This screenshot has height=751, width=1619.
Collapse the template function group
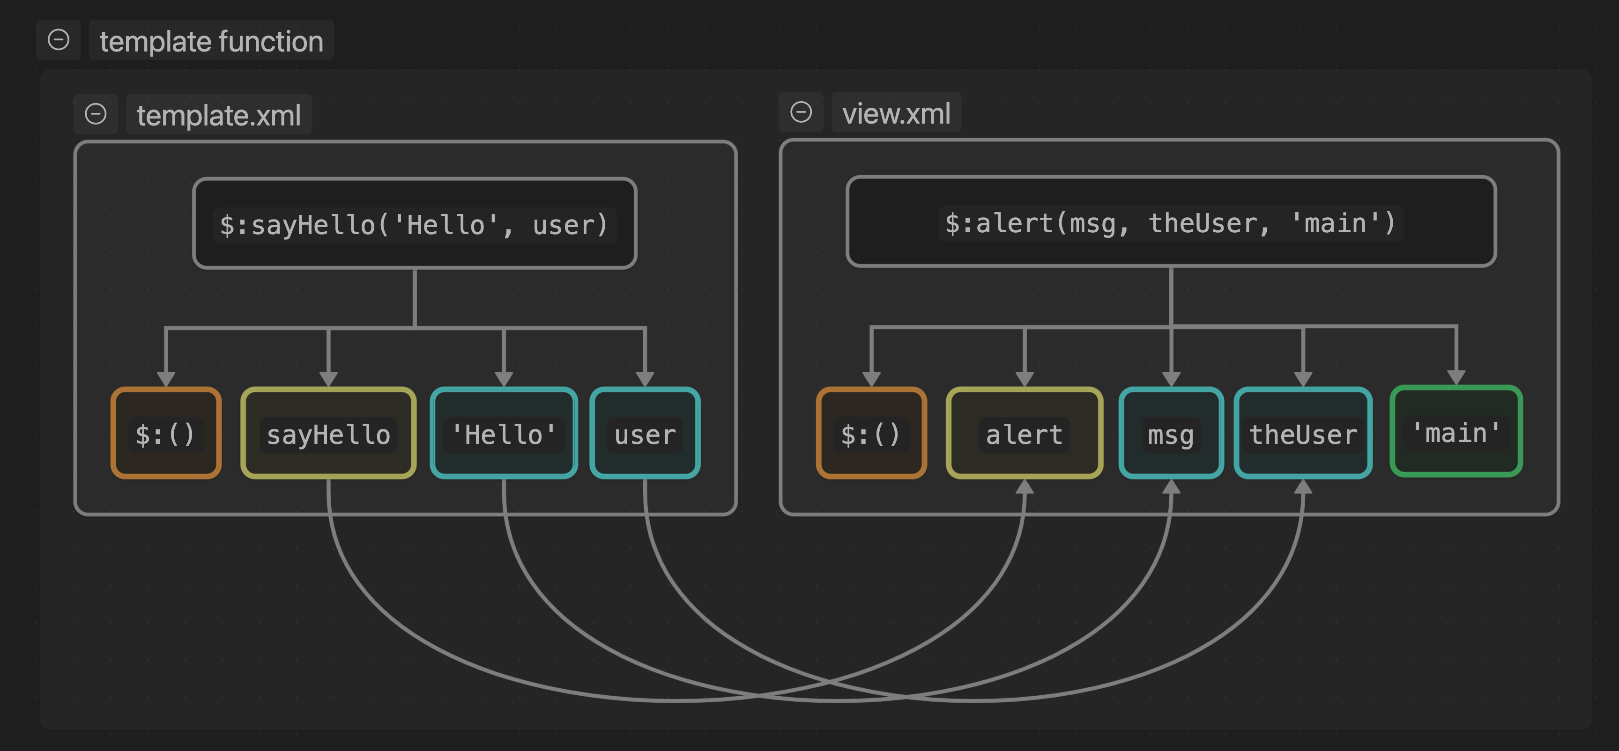click(59, 40)
